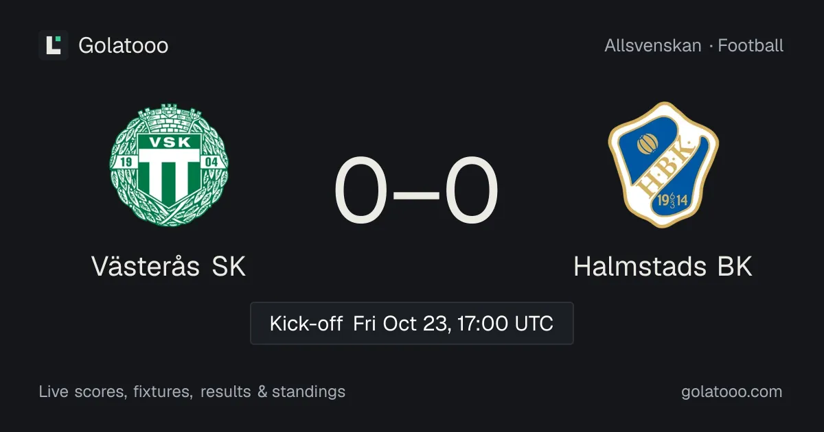Select the Västerås SK club crest

(169, 165)
